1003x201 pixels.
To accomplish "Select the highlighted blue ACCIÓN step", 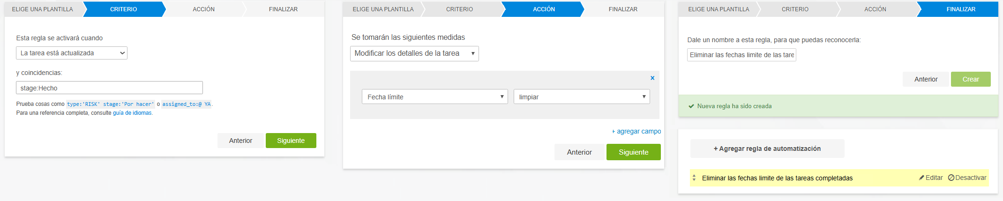I will [544, 9].
